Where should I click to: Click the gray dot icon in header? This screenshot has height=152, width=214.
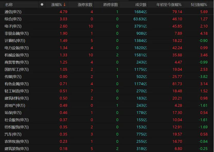tap(42, 4)
